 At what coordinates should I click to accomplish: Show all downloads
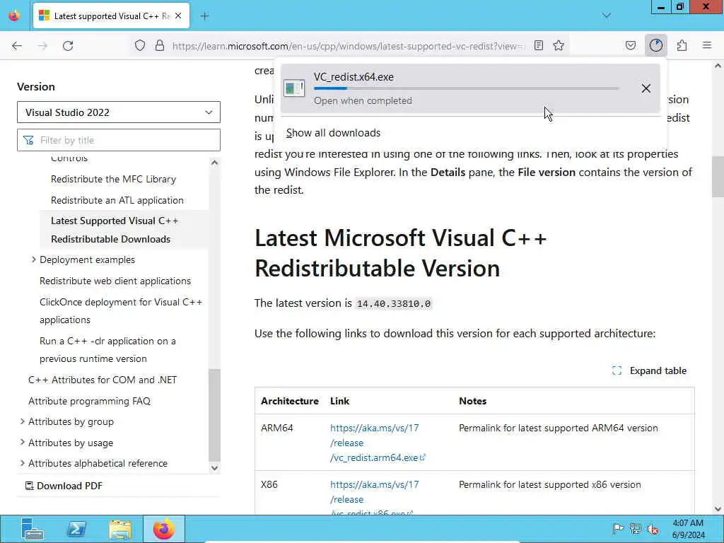(x=333, y=133)
